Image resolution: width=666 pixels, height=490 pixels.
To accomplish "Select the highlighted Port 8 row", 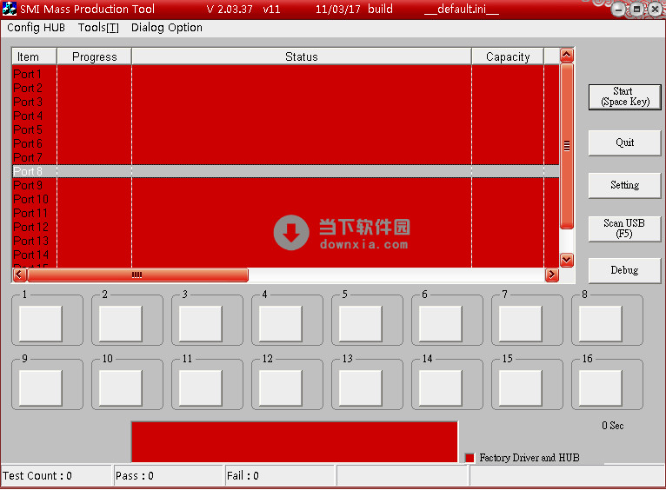I will [285, 171].
